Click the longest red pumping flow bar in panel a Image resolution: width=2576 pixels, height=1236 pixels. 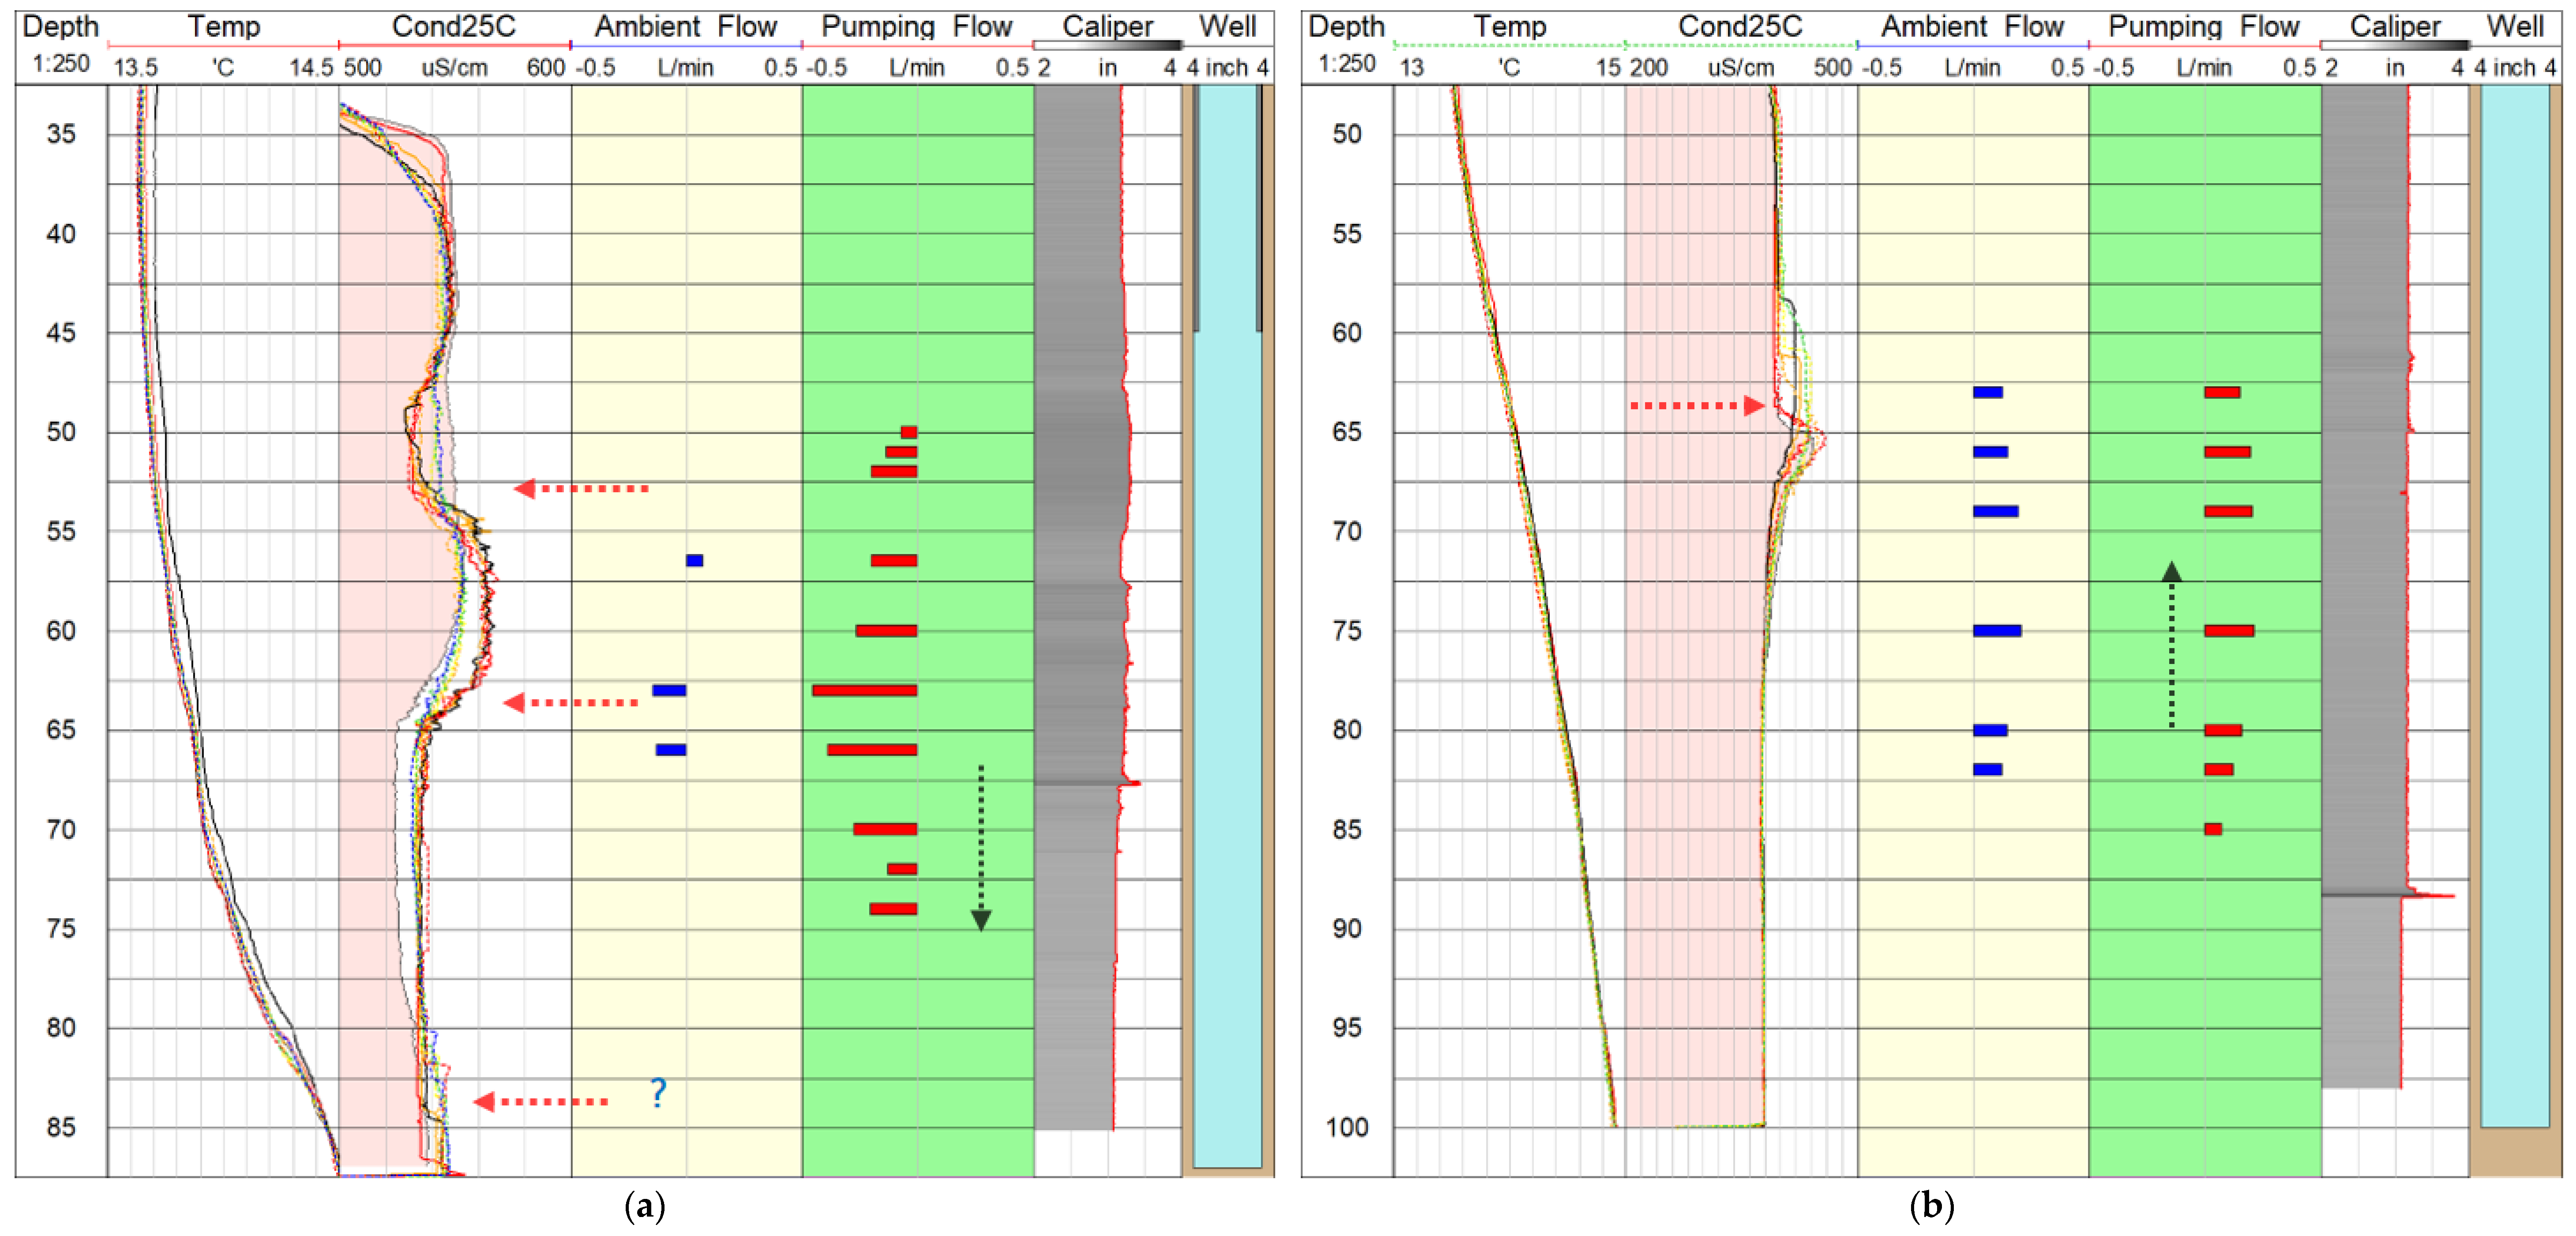point(864,690)
